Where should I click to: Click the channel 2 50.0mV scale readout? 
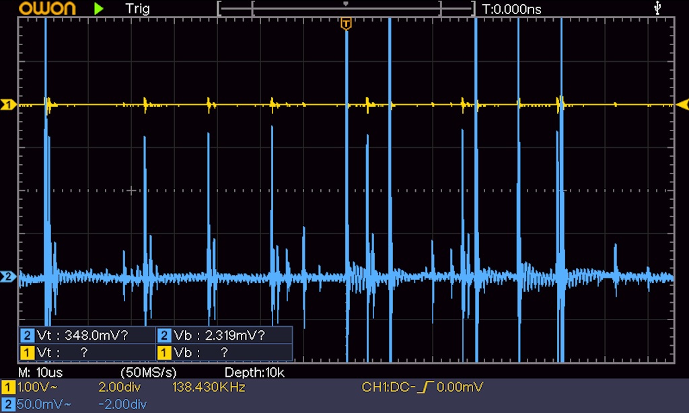pos(44,404)
